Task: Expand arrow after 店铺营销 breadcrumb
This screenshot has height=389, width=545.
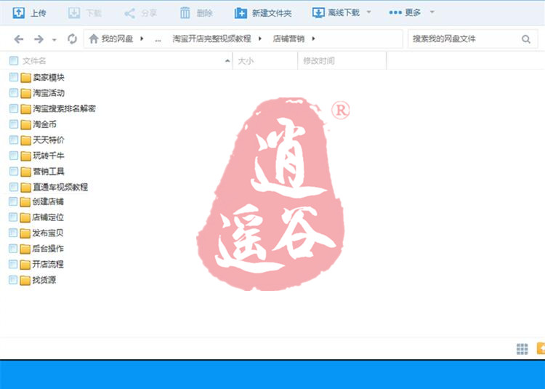Action: pyautogui.click(x=313, y=39)
